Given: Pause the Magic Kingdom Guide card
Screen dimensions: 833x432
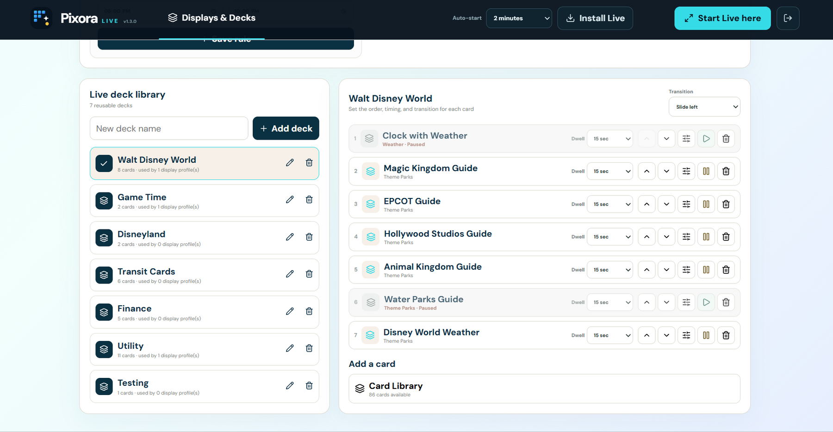Looking at the screenshot, I should click(706, 171).
